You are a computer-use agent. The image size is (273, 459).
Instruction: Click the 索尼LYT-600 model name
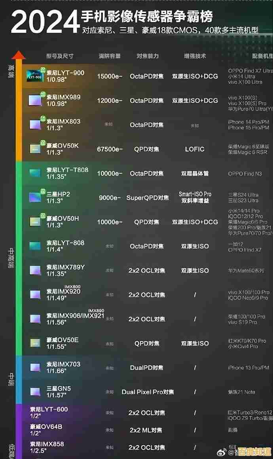49,409
